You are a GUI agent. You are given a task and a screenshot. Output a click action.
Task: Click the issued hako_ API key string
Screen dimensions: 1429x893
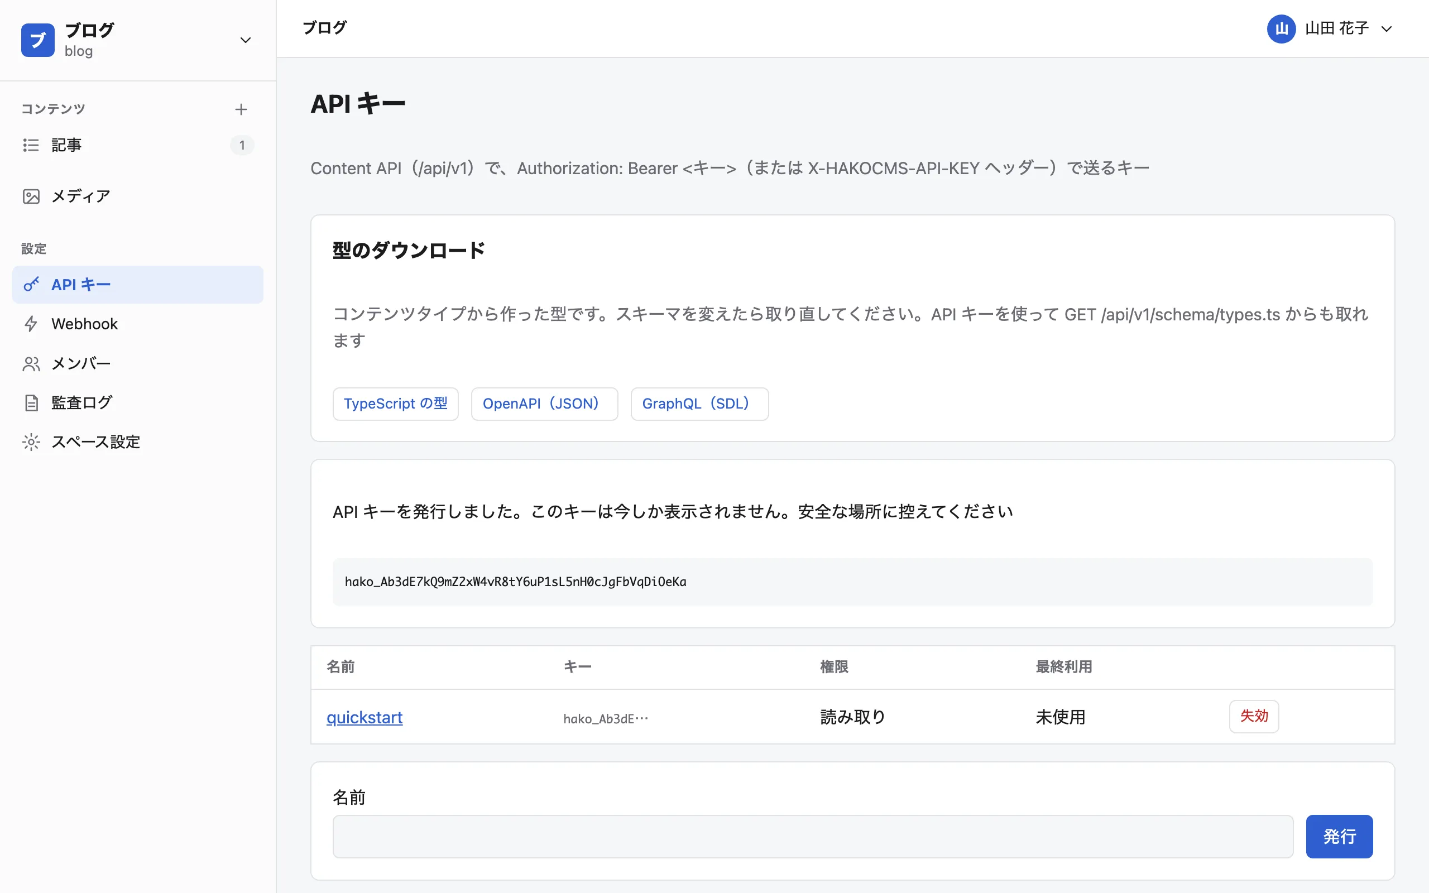(x=516, y=582)
